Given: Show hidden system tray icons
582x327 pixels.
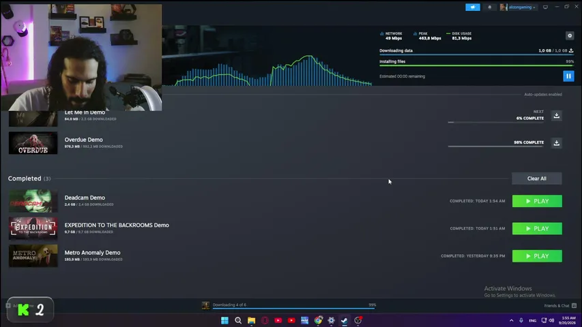Looking at the screenshot, I should 512,320.
